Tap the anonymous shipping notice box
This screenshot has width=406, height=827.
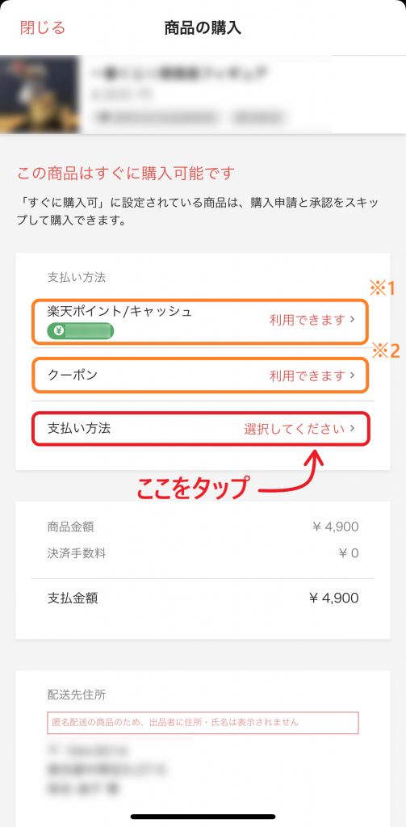(x=203, y=723)
